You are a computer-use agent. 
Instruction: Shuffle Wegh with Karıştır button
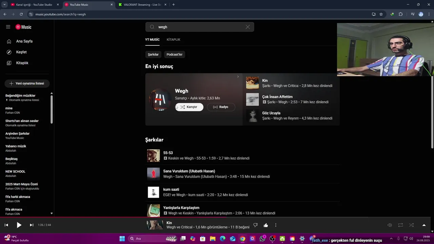coord(189,107)
